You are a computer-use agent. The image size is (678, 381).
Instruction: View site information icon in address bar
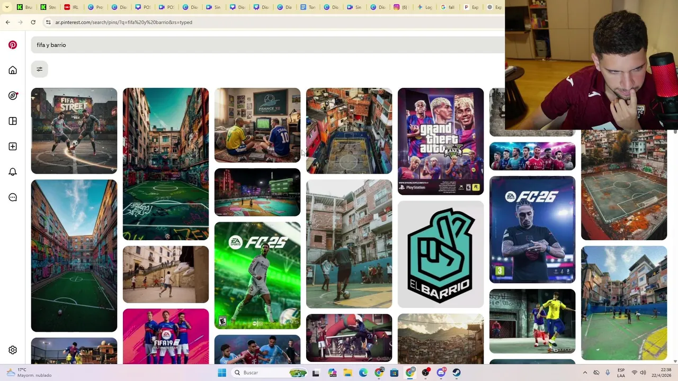[48, 22]
